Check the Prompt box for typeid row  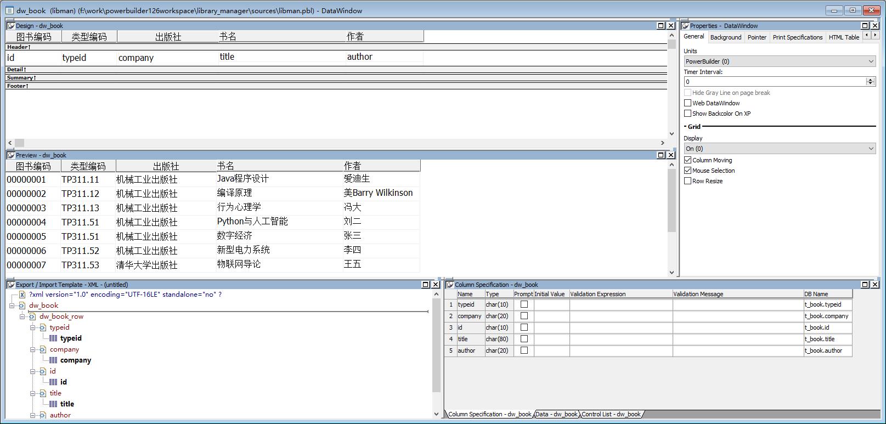(524, 304)
